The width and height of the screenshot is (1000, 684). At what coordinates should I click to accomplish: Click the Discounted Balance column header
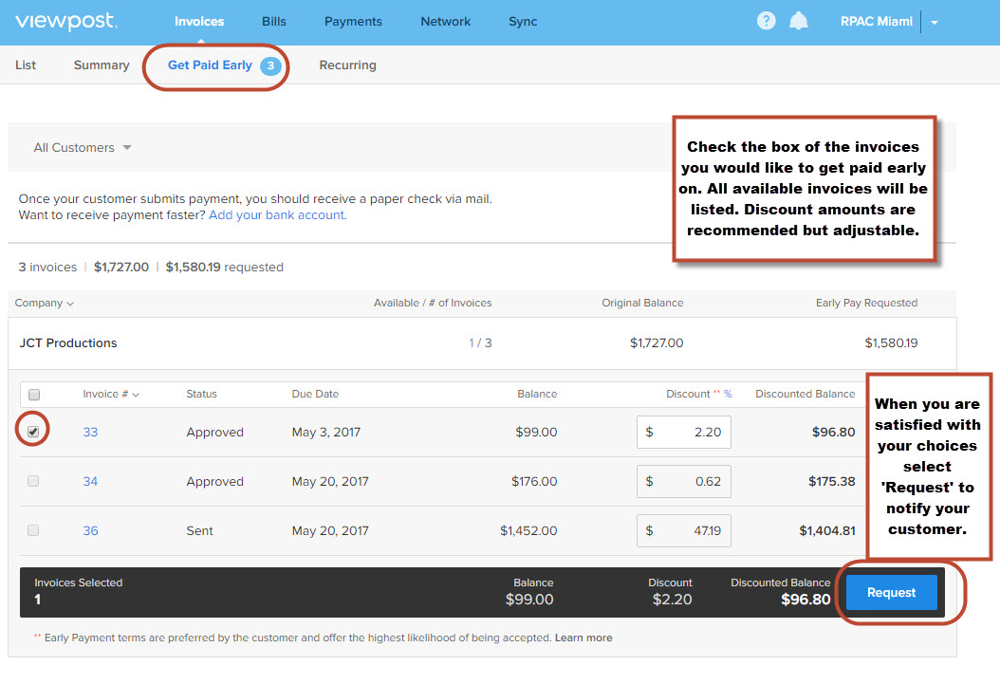point(805,394)
